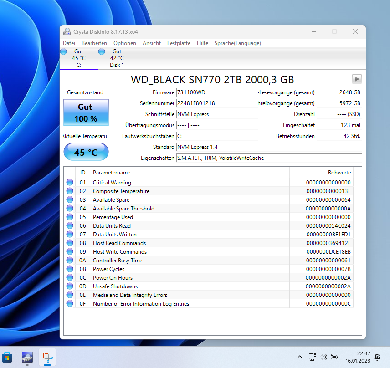390x368 pixels.
Task: Open the notification center icon
Action: 378,357
